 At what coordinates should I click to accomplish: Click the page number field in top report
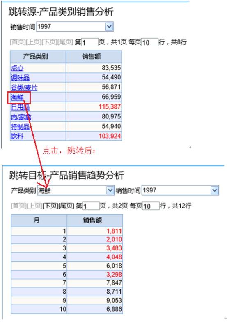point(90,42)
